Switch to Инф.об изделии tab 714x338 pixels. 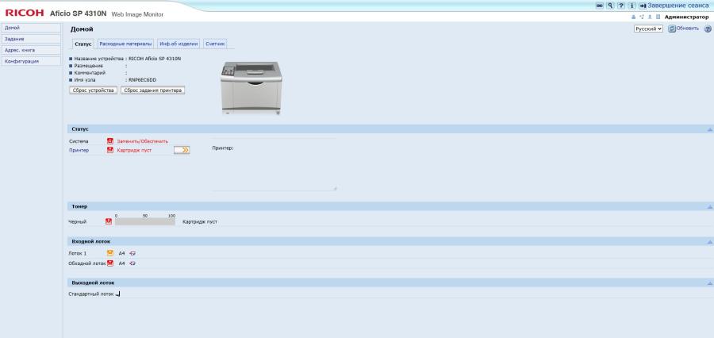(178, 44)
